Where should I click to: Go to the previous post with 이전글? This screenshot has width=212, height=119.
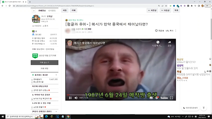(x=152, y=10)
